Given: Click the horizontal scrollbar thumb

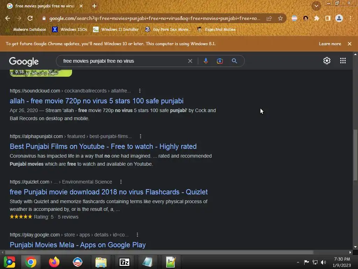Looking at the screenshot, I should [x=159, y=252].
